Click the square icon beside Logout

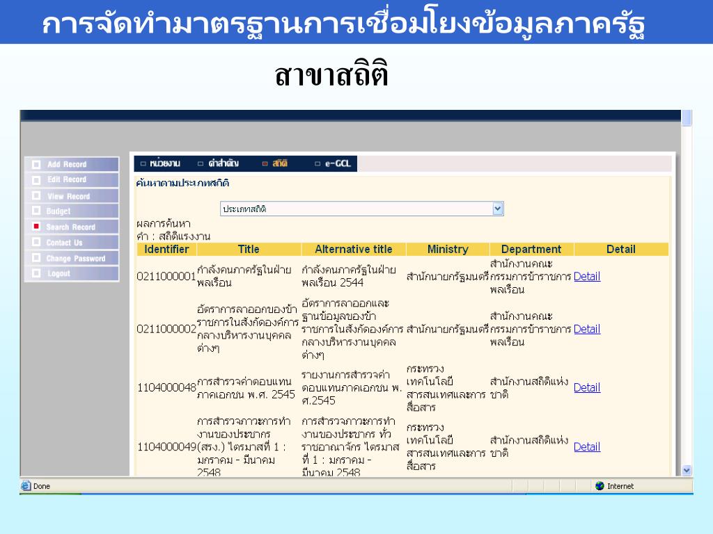[x=36, y=273]
